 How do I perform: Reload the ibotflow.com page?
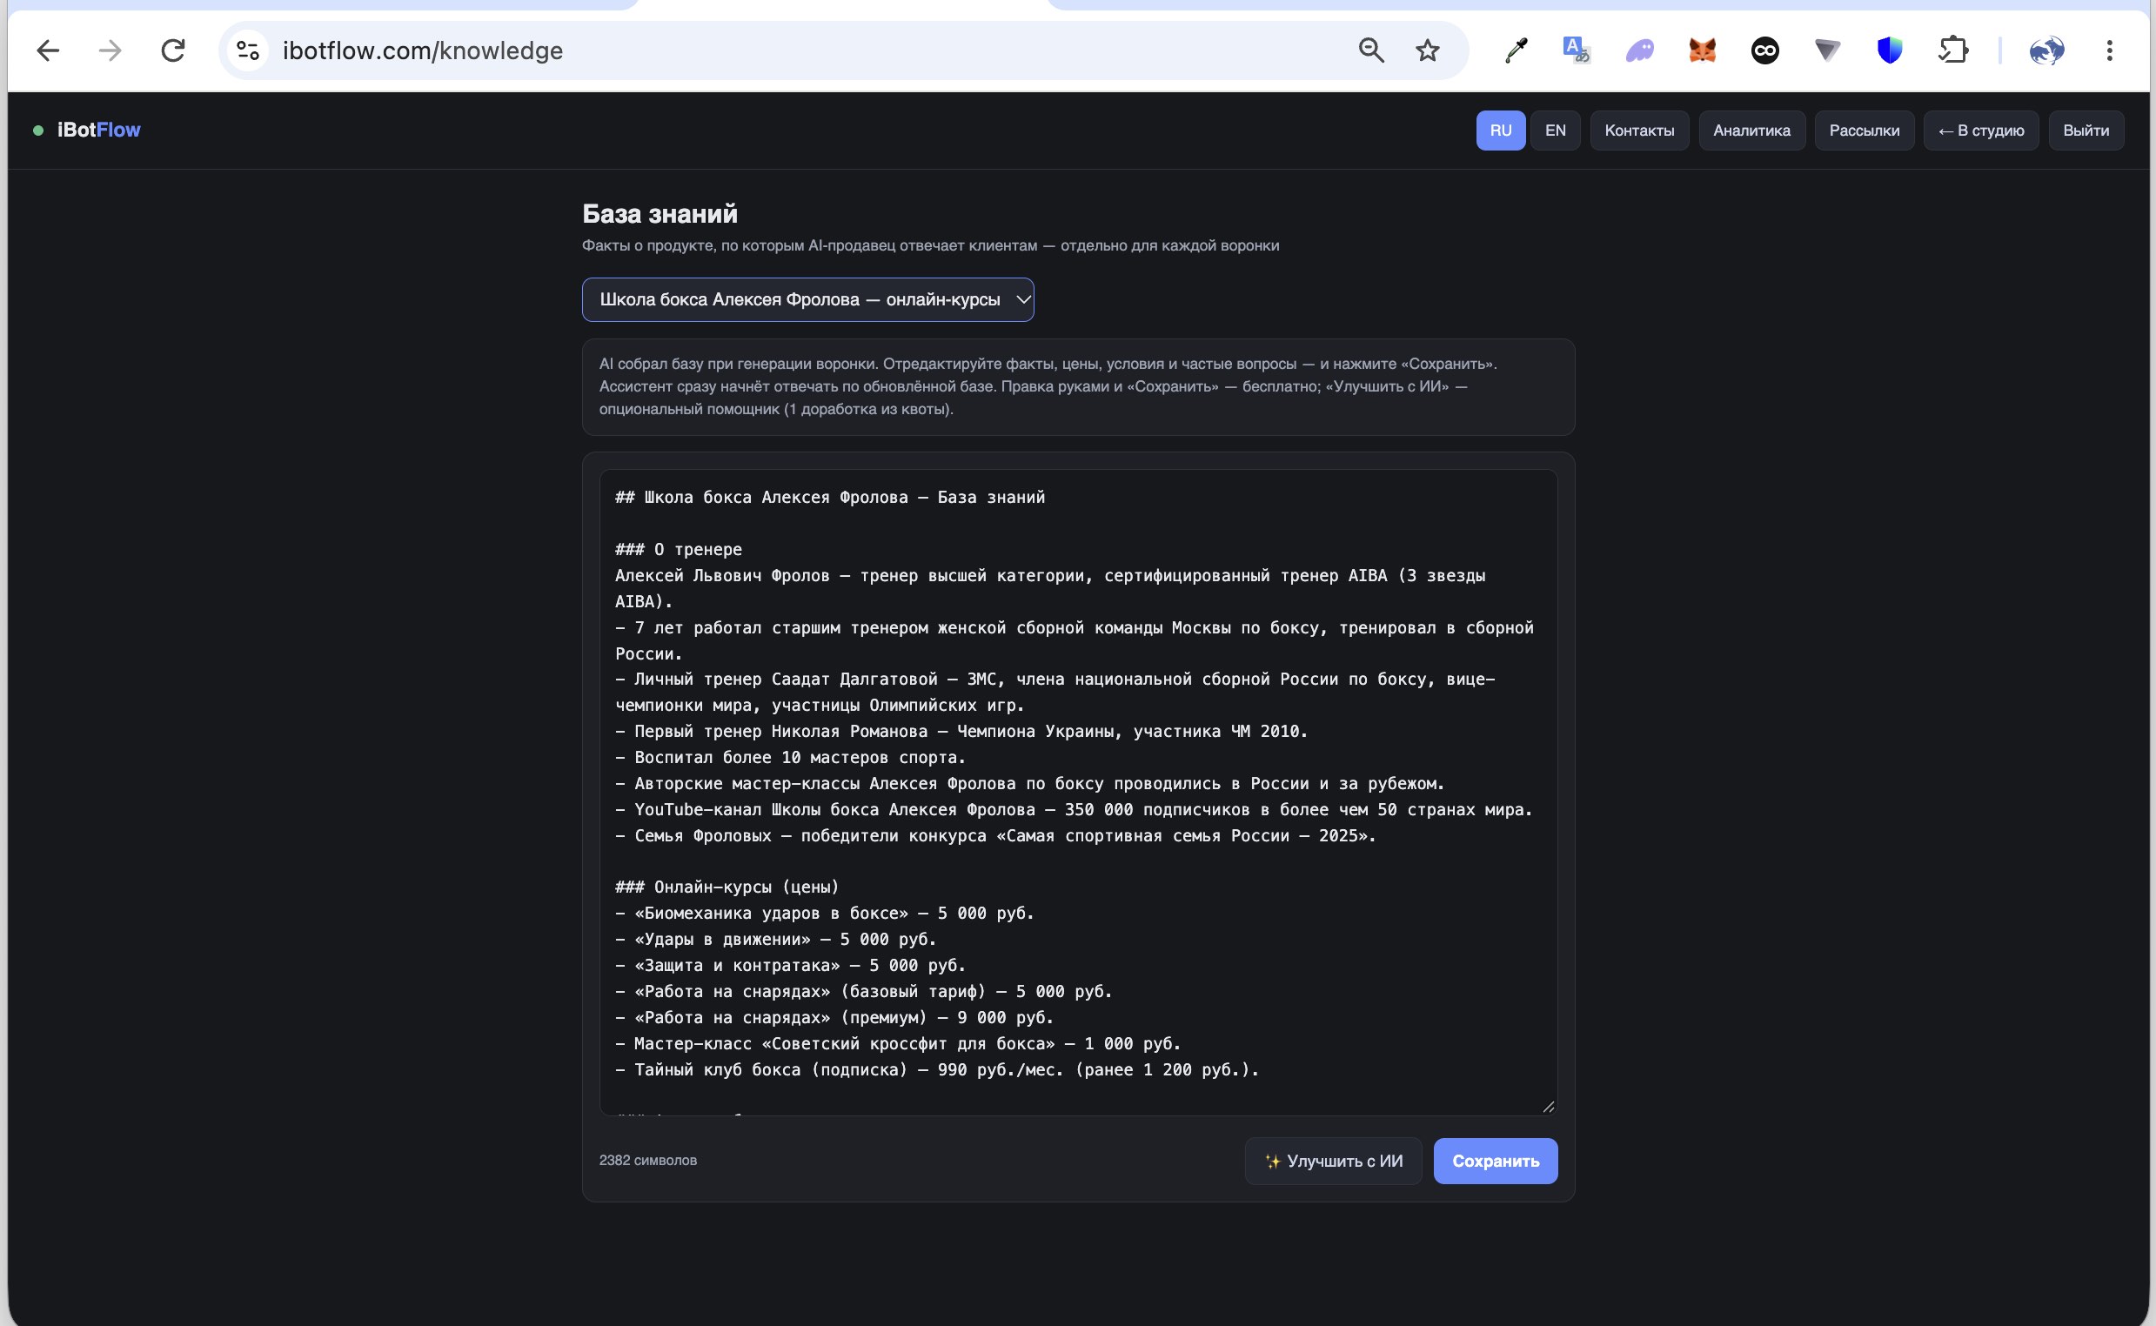173,50
